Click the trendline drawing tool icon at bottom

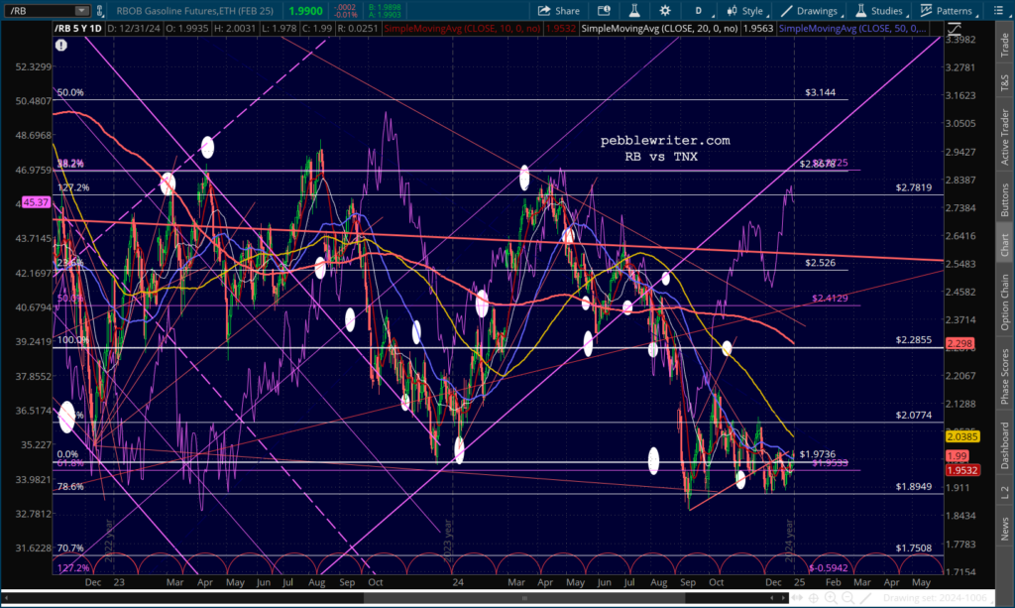864,598
